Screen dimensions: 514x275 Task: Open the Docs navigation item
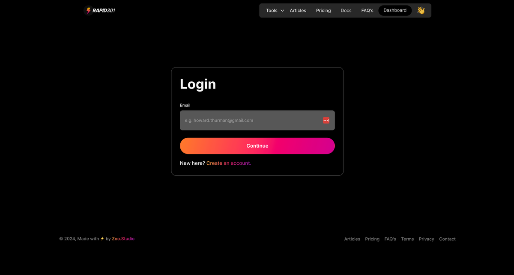(346, 11)
